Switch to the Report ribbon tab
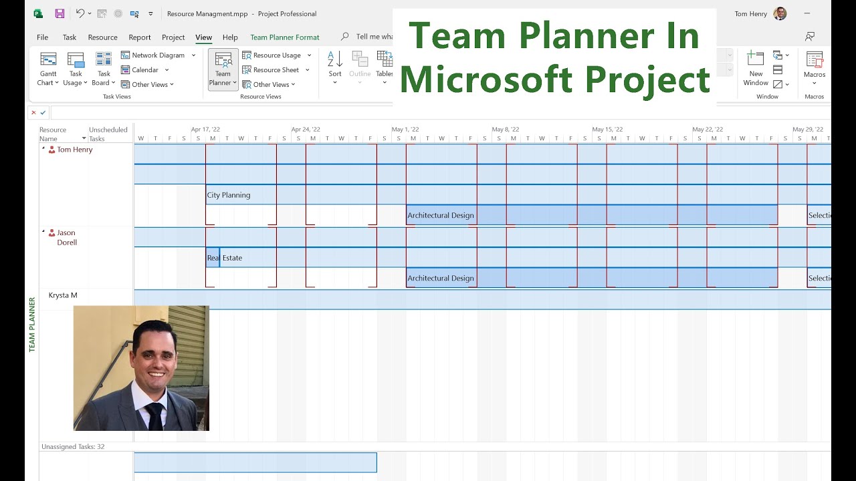This screenshot has width=856, height=481. pyautogui.click(x=140, y=37)
